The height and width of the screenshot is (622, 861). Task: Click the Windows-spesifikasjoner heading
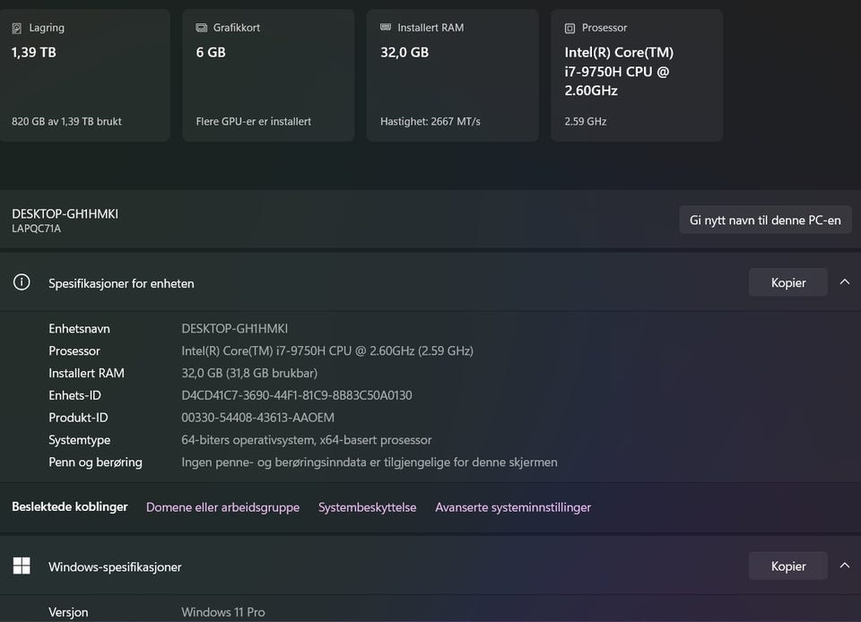pos(115,567)
